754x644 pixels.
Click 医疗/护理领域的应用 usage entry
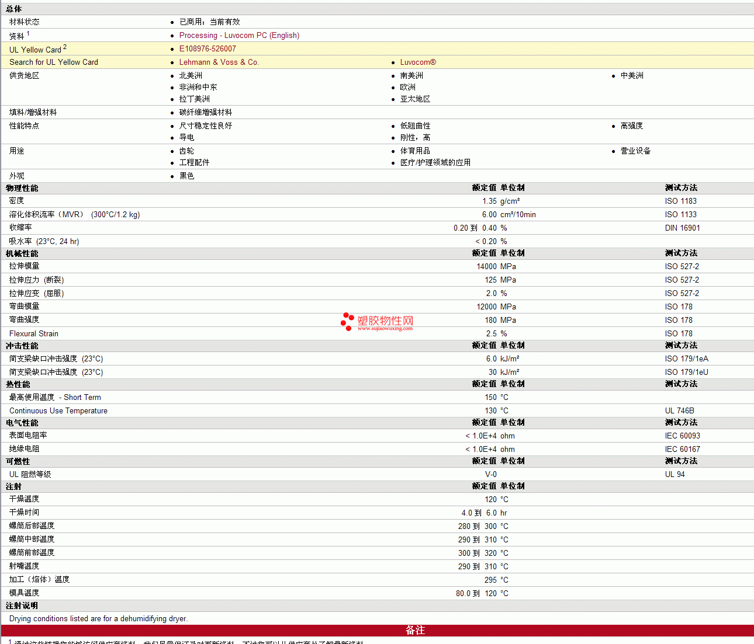435,162
